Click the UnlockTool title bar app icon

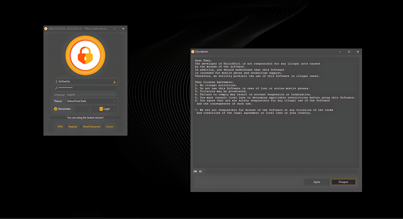click(46, 29)
